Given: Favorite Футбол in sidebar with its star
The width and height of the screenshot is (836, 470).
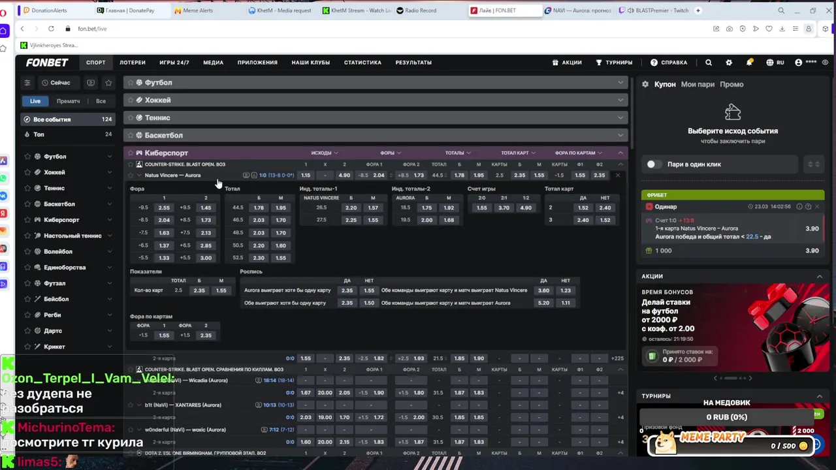Looking at the screenshot, I should tap(27, 157).
